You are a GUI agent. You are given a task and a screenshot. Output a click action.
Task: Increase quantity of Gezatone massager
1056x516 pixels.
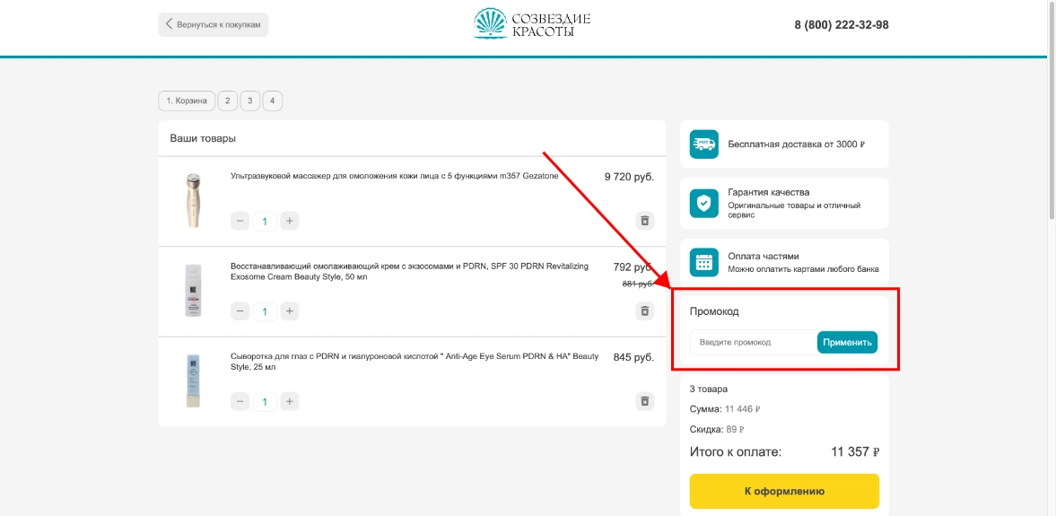click(289, 221)
